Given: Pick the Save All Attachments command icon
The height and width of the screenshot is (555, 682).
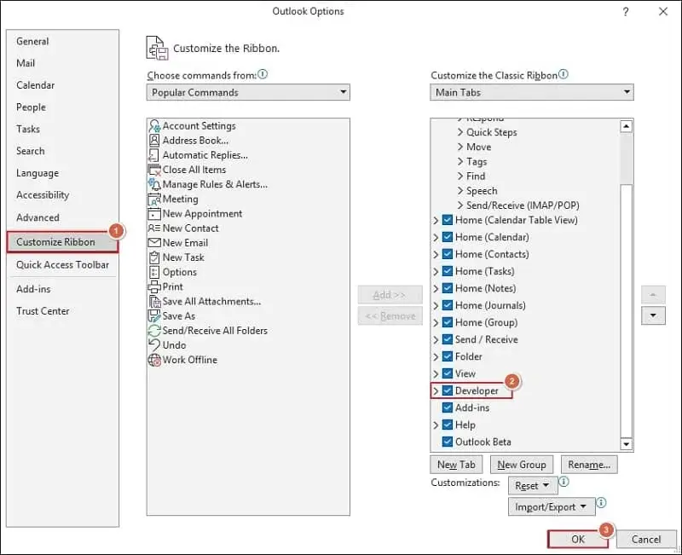Looking at the screenshot, I should pos(156,301).
